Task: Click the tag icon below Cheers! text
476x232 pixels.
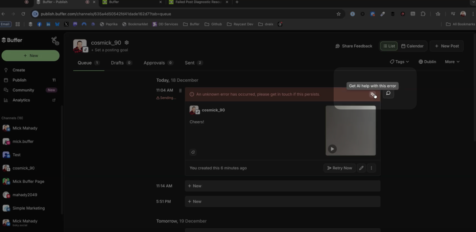Action: (193, 152)
